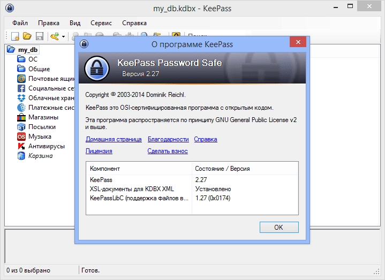385x280 pixels.
Task: Click the shopping bag icon for Магазины
Action: click(x=21, y=117)
